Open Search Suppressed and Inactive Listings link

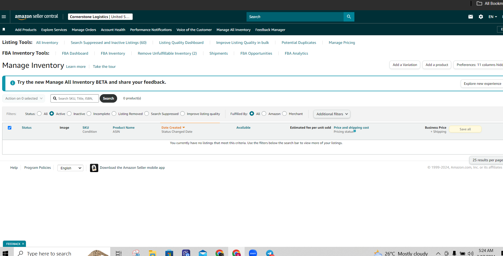pos(109,43)
